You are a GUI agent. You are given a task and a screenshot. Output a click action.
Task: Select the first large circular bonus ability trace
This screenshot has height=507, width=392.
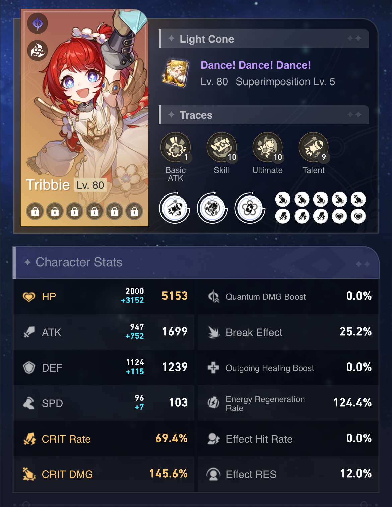click(175, 208)
